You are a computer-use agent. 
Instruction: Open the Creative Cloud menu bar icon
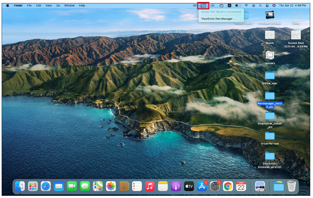(212, 5)
